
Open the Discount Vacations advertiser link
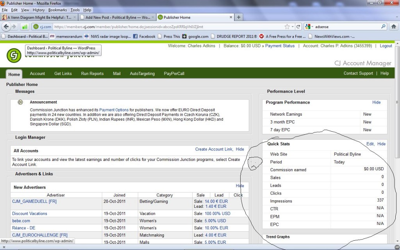tap(30, 214)
